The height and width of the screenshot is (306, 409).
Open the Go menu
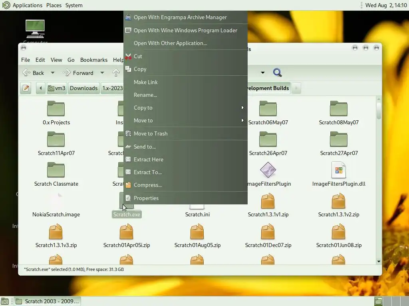click(x=71, y=60)
